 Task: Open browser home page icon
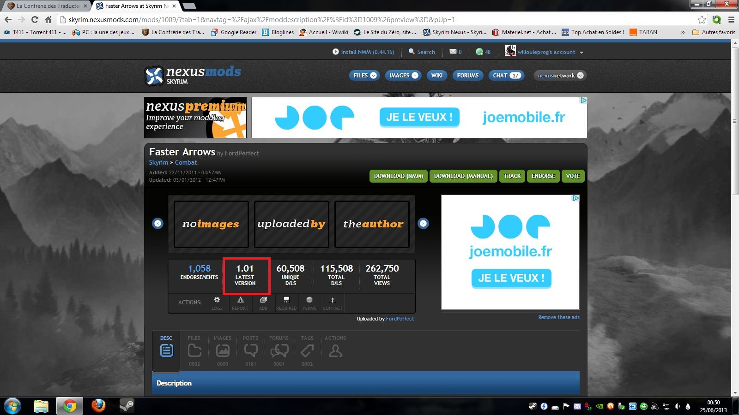click(x=48, y=19)
